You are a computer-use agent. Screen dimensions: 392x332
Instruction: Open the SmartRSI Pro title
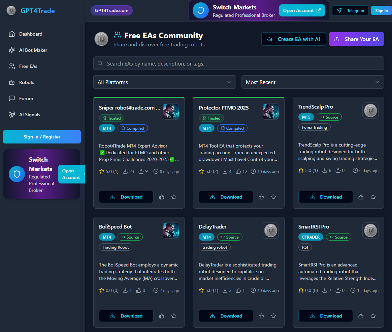coord(314,227)
